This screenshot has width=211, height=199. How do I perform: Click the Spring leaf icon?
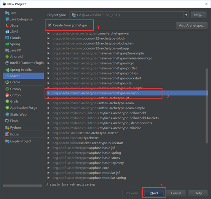(x=7, y=44)
